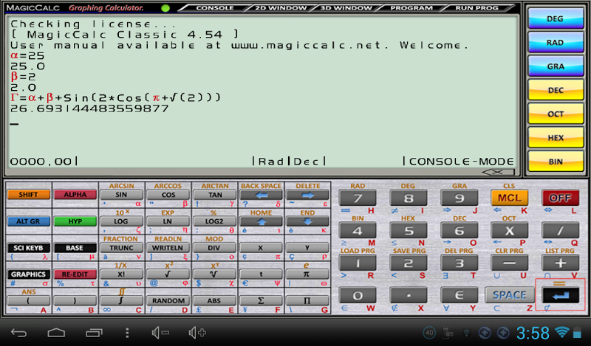Tap the decimal point key
Viewport: 591px width, 346px height.
(x=409, y=295)
